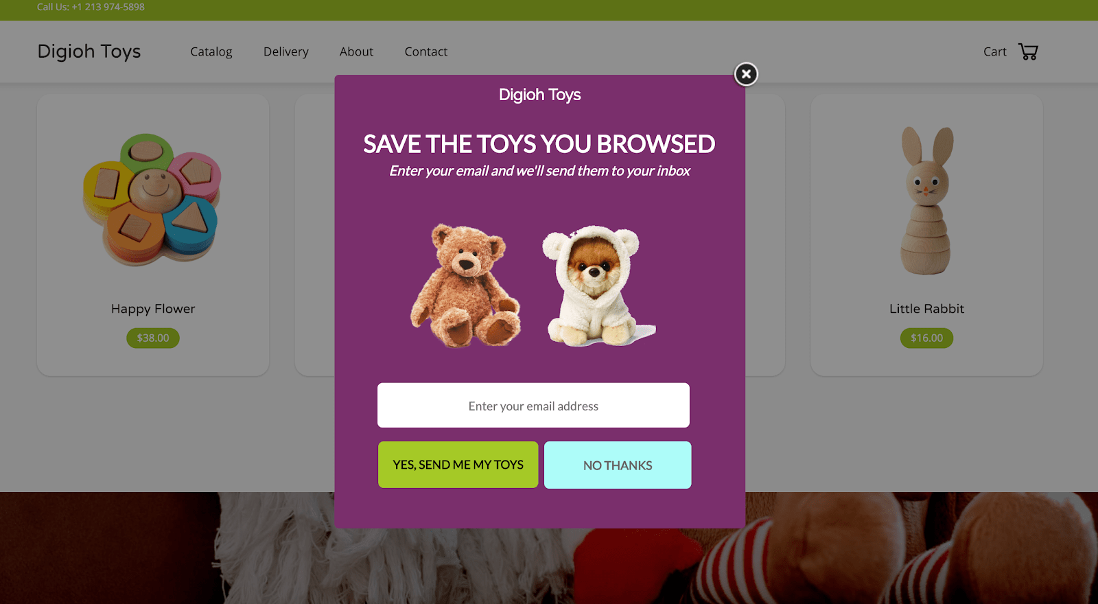
Task: Go to the Delivery page
Action: [x=286, y=51]
